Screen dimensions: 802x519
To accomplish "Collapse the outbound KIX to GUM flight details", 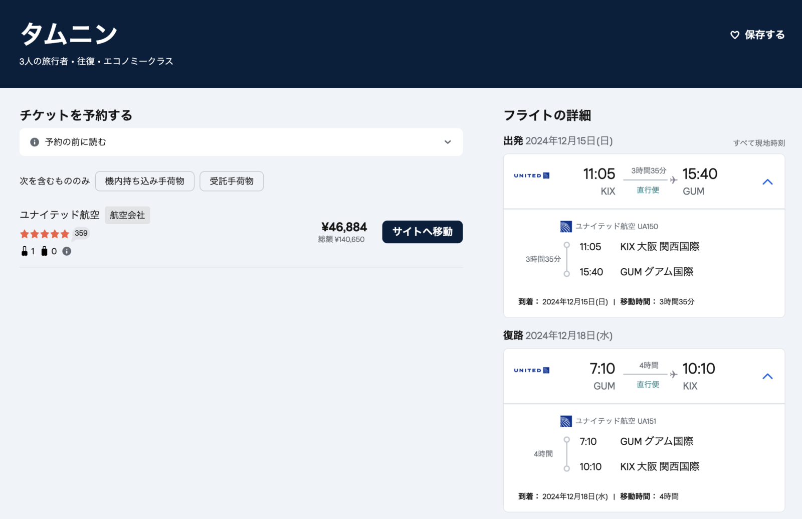I will pyautogui.click(x=767, y=182).
